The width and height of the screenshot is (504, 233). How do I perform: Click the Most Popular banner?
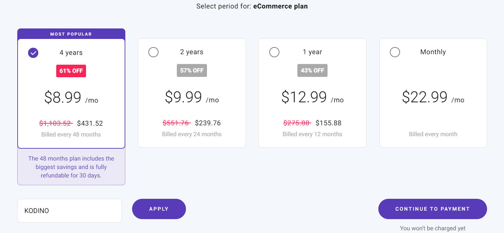click(x=71, y=34)
